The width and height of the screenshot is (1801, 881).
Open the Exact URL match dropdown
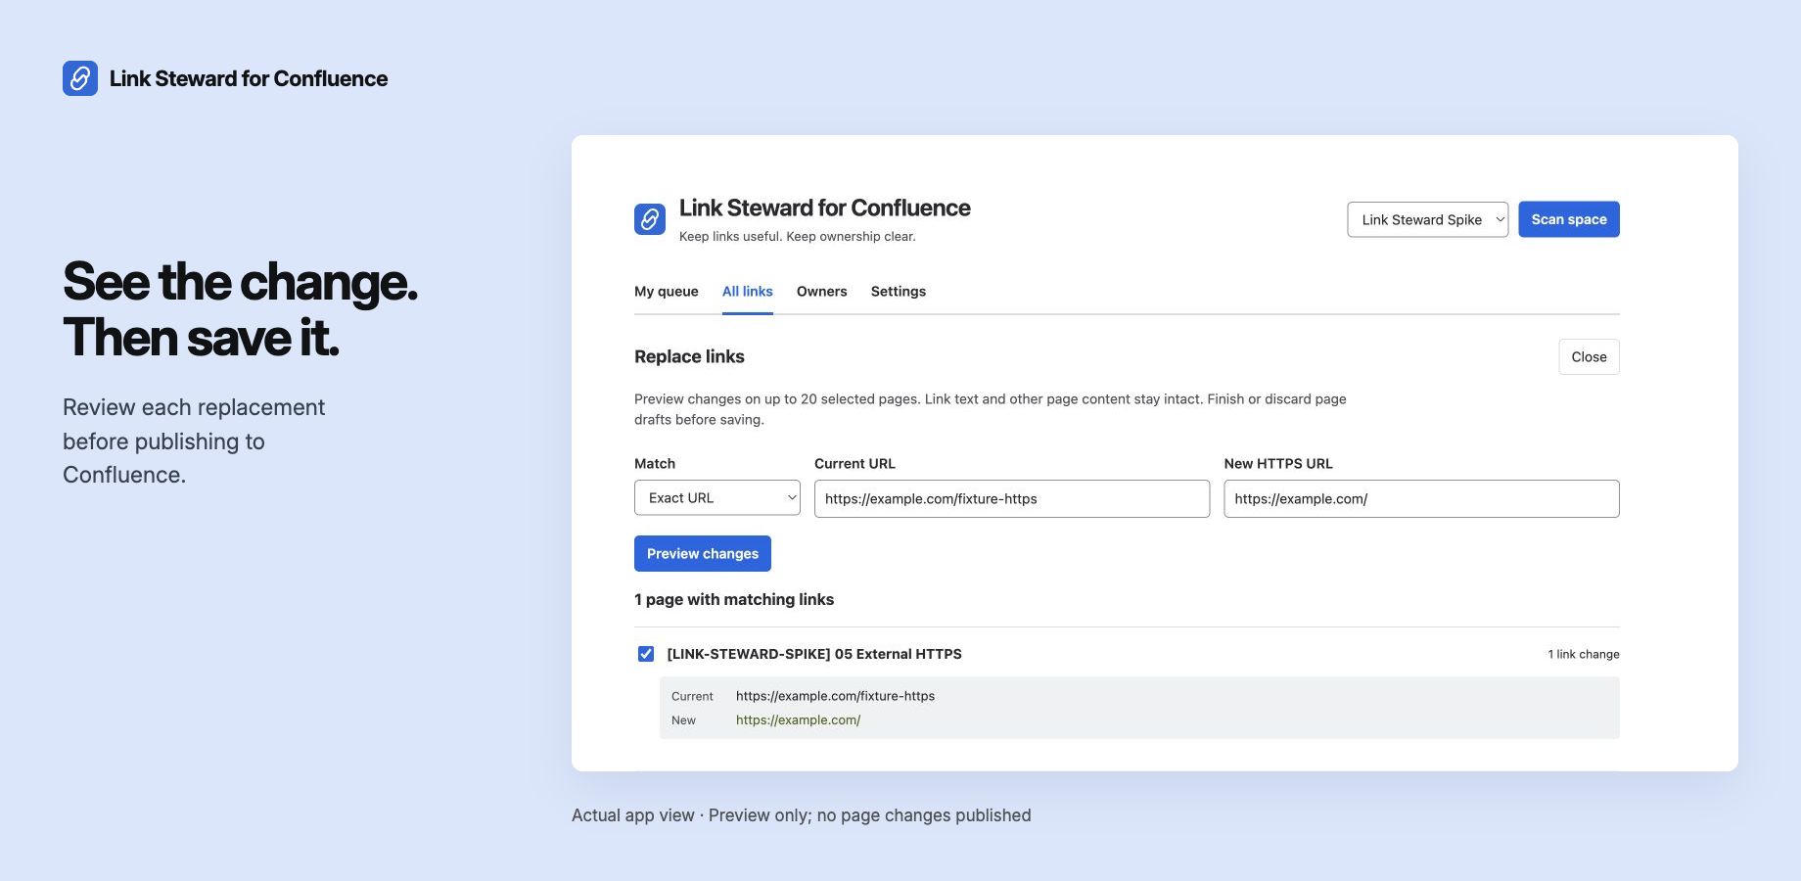(x=717, y=497)
